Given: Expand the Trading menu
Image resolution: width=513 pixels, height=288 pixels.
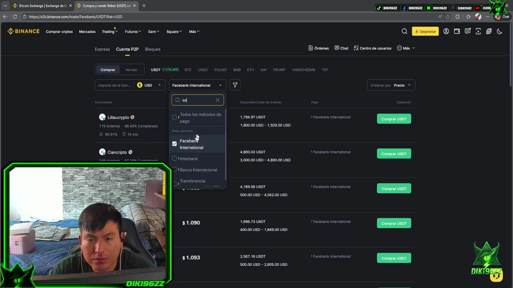Looking at the screenshot, I should [109, 32].
